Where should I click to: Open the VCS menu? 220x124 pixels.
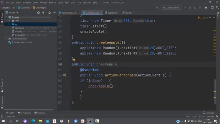coord(79,2)
